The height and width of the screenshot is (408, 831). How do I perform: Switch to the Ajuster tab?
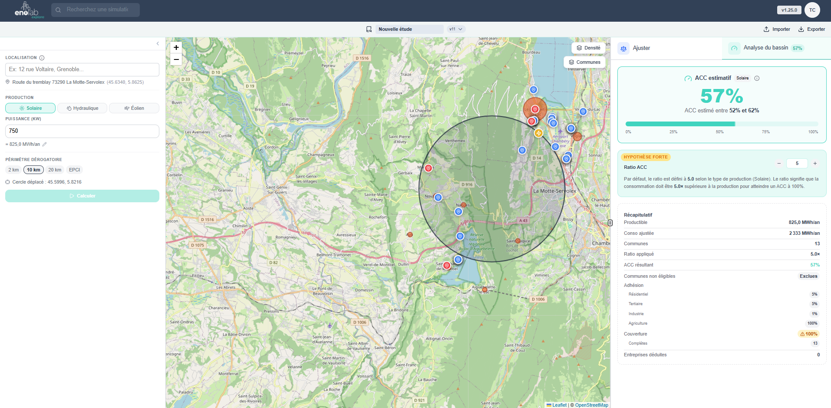pyautogui.click(x=641, y=48)
